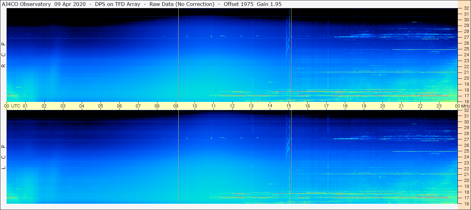Viewport: 471px width, 210px height.
Task: Select the 03 hour marker on time axis
Action: coord(63,106)
